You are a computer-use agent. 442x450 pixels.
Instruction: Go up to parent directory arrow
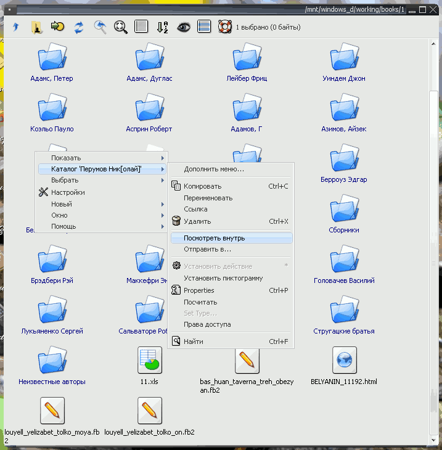[x=16, y=27]
